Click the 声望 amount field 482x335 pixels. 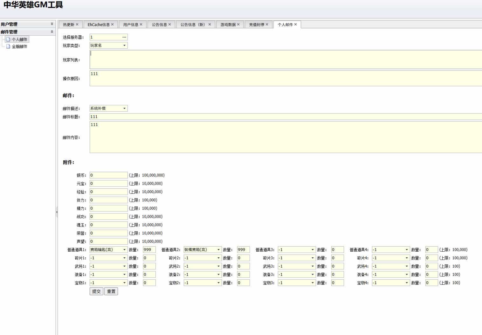tap(108, 241)
